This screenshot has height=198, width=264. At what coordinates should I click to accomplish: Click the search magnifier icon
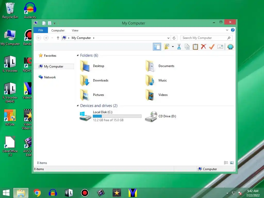coord(229,38)
